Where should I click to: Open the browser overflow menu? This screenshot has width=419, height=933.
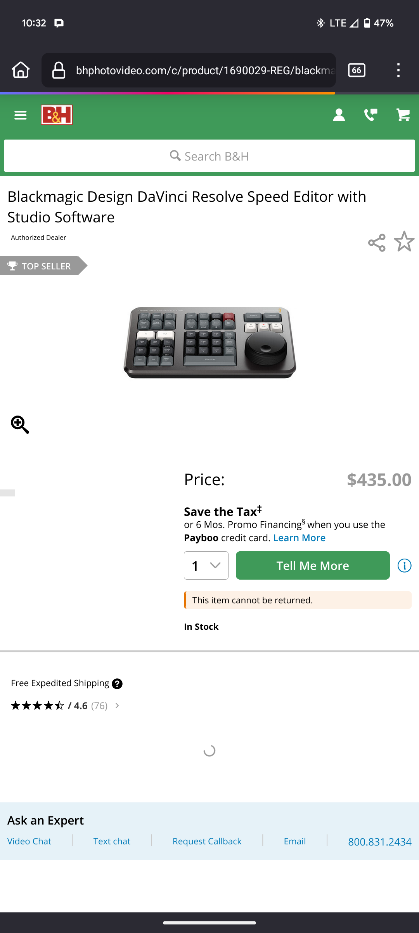(x=398, y=70)
